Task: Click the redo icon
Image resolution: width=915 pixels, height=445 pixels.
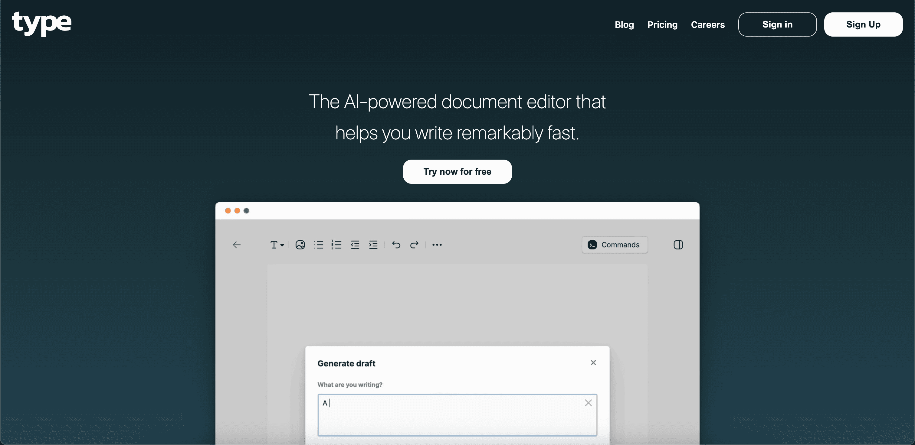Action: click(414, 245)
